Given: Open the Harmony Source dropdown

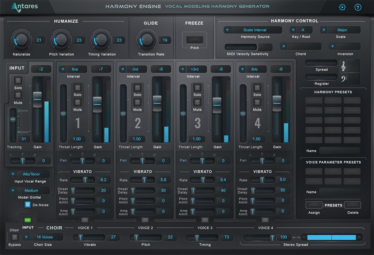Looking at the screenshot, I should [253, 30].
